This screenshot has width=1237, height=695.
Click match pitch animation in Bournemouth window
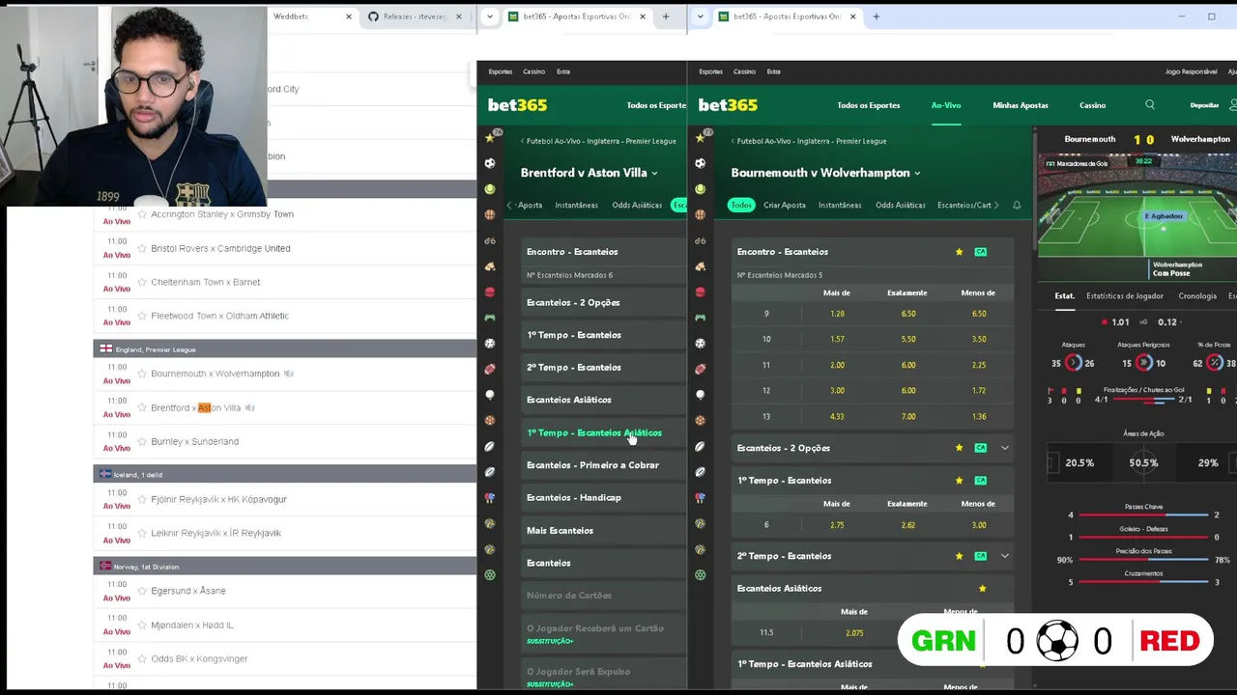tap(1137, 205)
